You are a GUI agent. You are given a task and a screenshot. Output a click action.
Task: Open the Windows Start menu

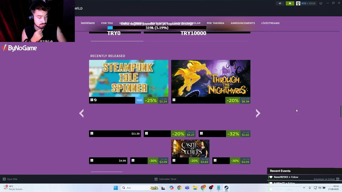[116, 188]
